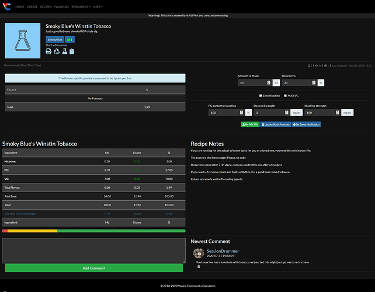Click the clipboard icon in recipe header

(x=72, y=51)
